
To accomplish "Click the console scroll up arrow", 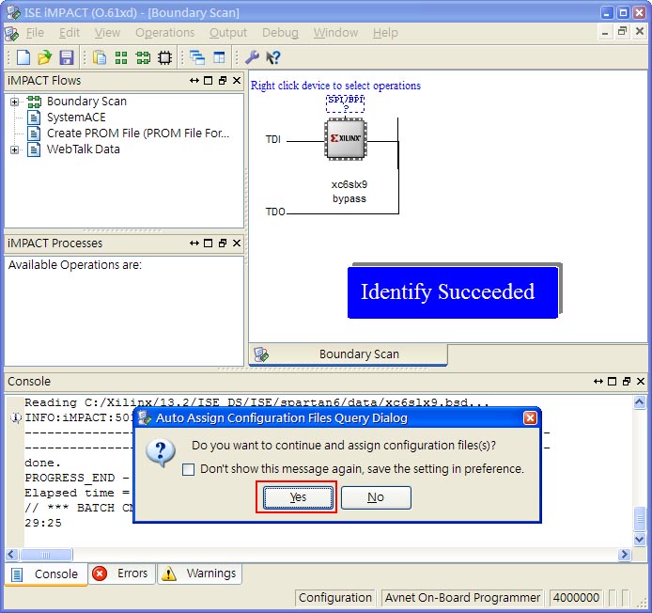I will pyautogui.click(x=640, y=402).
